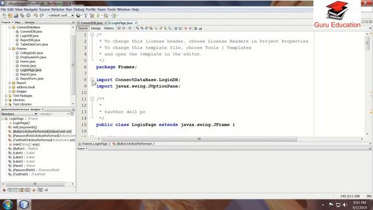
Task: Switch to ConnectDB.java editor tab
Action: point(92,23)
